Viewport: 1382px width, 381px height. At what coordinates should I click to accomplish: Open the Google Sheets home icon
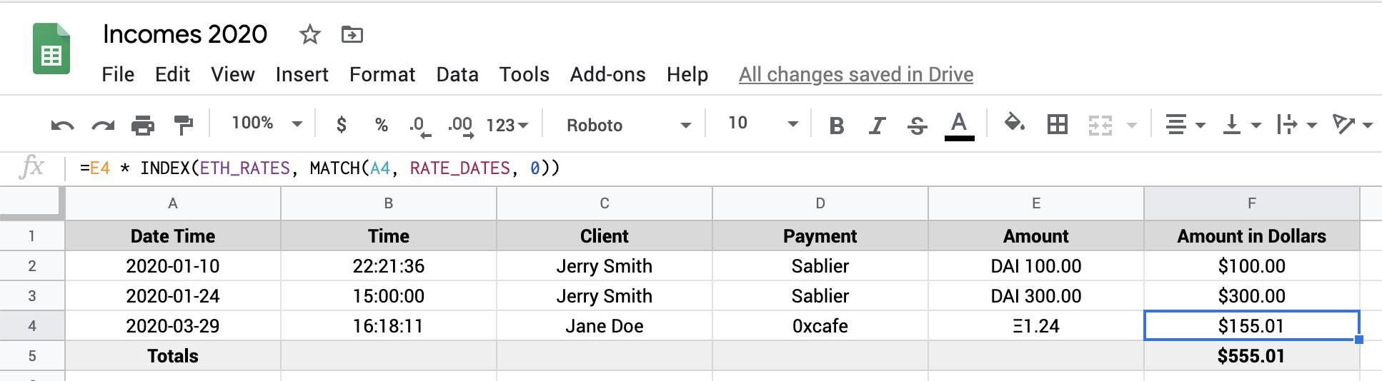pos(51,49)
